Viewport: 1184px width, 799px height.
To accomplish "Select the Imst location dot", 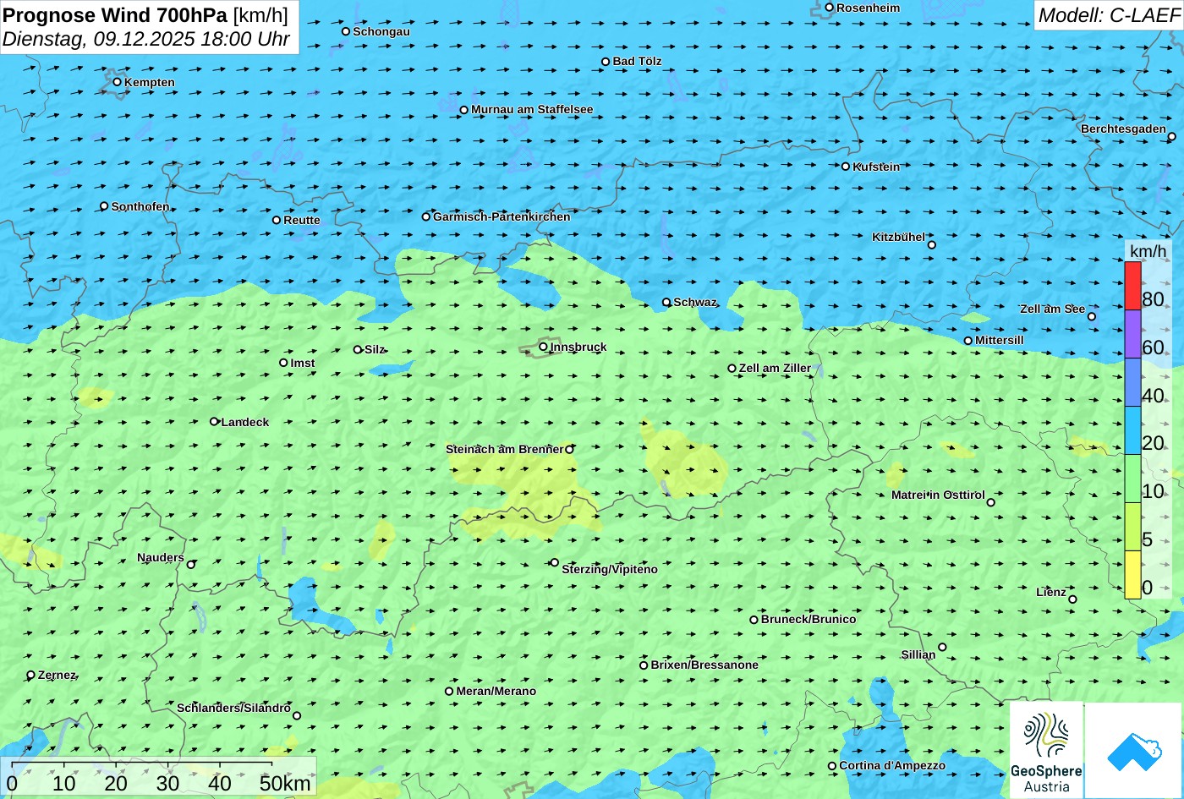I will point(283,363).
